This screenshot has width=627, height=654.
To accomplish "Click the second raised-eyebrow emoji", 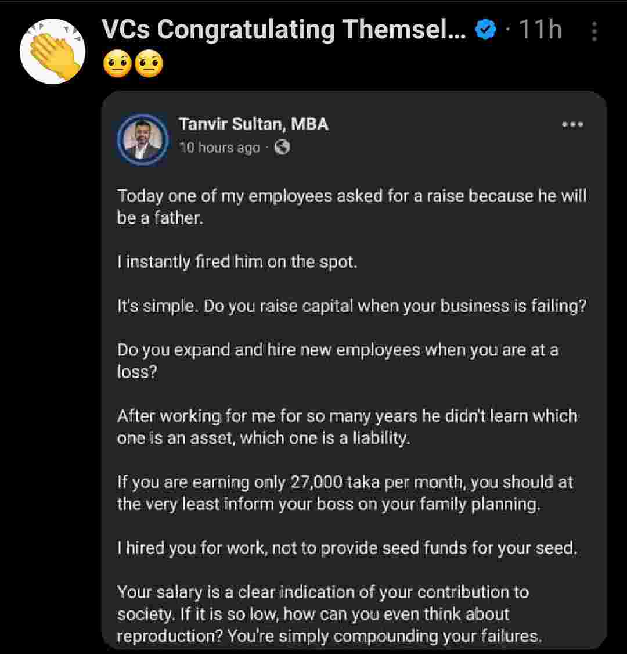I will pyautogui.click(x=149, y=64).
